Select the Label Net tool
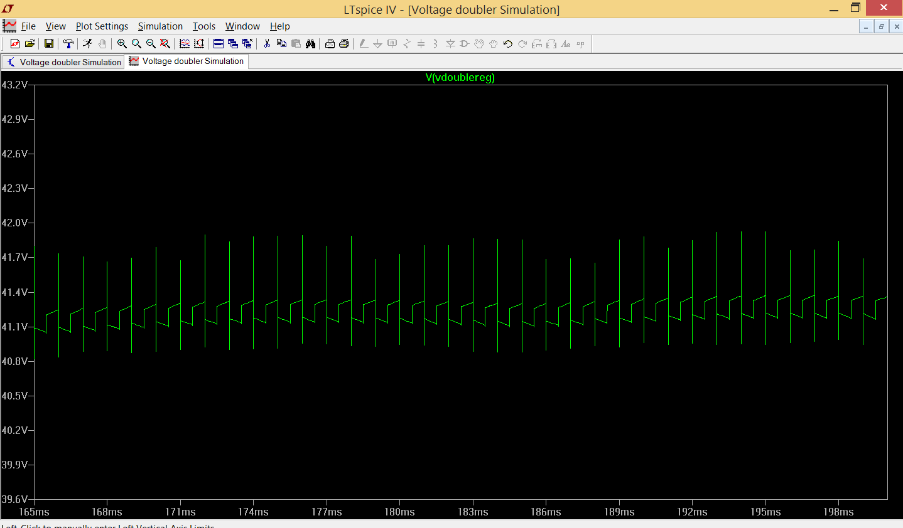Screen dimensions: 903x528 (392, 43)
